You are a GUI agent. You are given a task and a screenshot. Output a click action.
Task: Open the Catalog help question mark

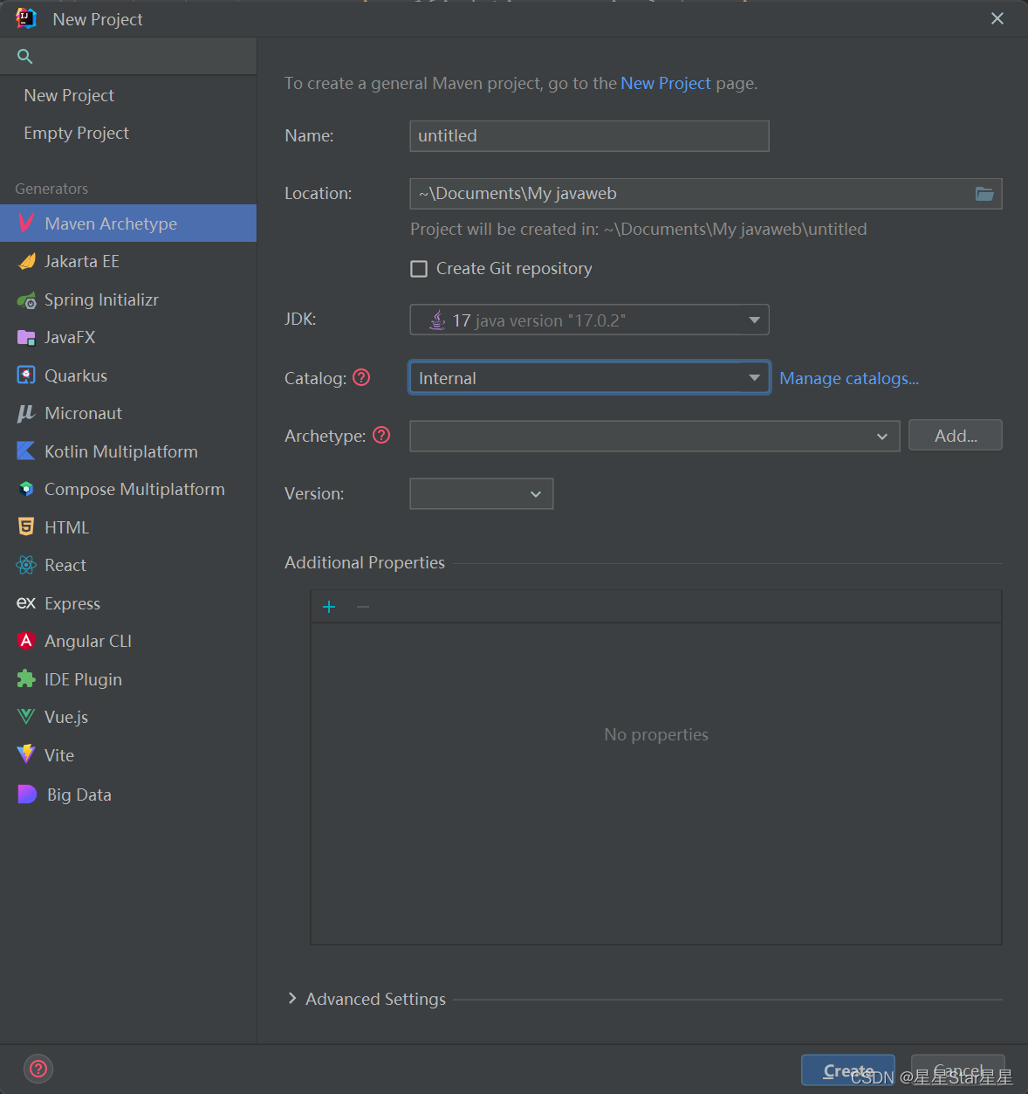pyautogui.click(x=361, y=377)
